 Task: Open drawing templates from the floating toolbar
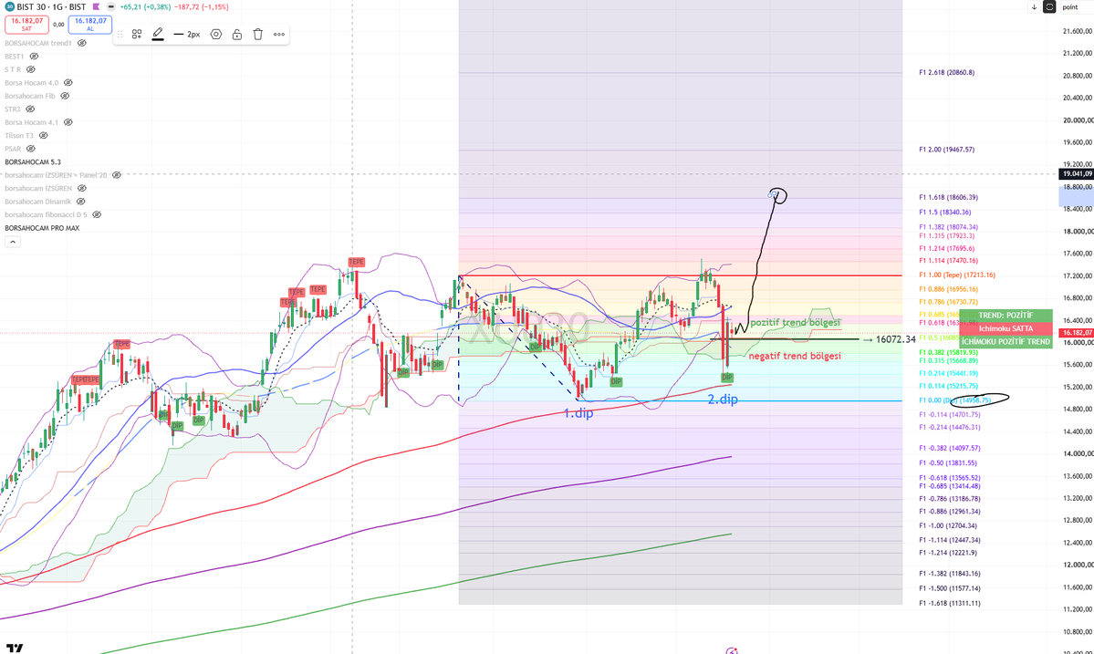(137, 34)
